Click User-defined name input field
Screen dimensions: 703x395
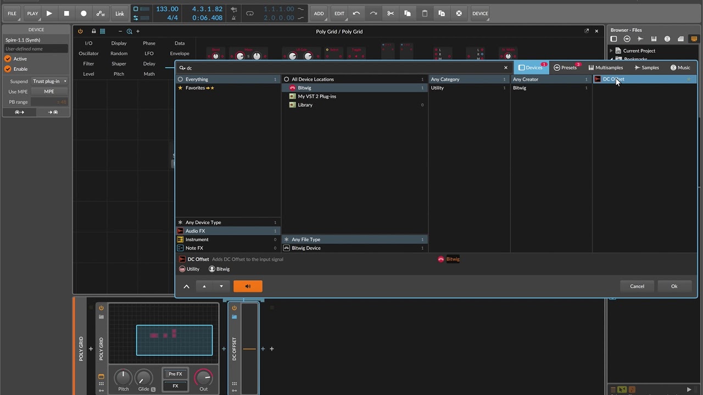36,49
